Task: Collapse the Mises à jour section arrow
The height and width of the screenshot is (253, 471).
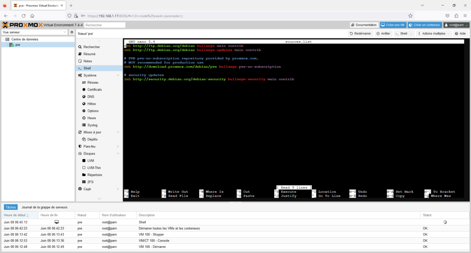Action: [x=118, y=132]
